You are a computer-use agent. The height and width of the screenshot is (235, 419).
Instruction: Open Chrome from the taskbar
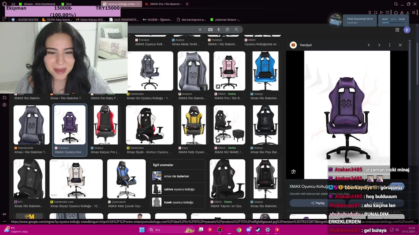click(x=239, y=230)
